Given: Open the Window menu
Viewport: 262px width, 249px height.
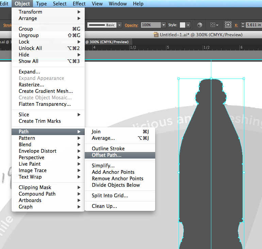Looking at the screenshot, I should pos(118,3).
